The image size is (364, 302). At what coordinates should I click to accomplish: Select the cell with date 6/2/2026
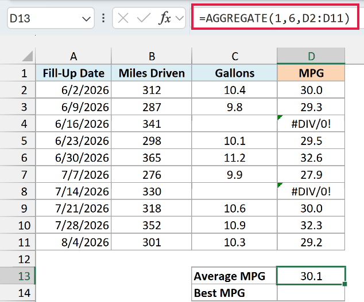pyautogui.click(x=73, y=90)
